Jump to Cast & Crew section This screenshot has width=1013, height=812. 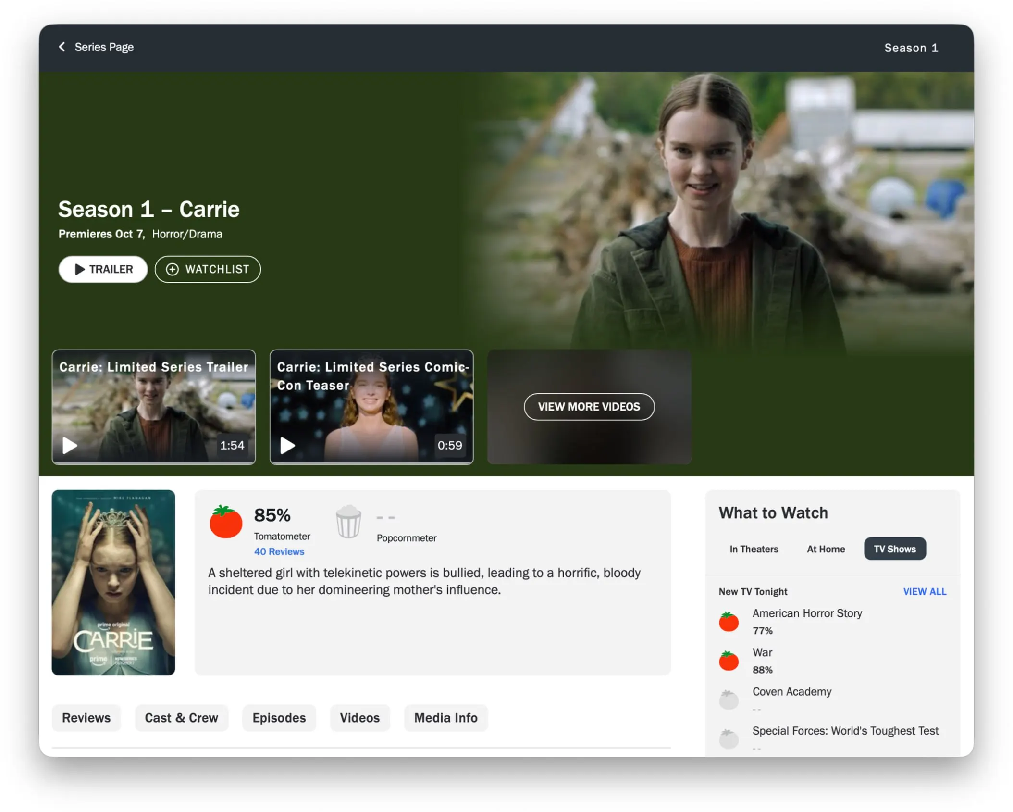coord(182,718)
